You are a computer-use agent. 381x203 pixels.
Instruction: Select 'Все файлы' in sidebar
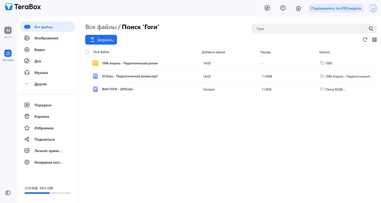tap(48, 27)
